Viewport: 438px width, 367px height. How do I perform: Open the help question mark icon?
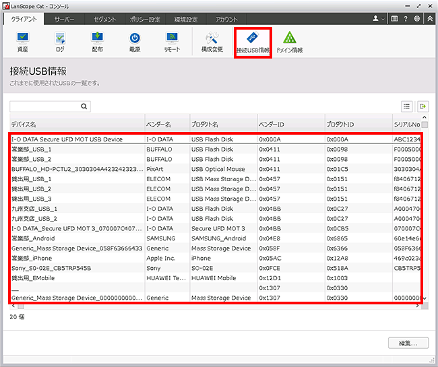(406, 19)
